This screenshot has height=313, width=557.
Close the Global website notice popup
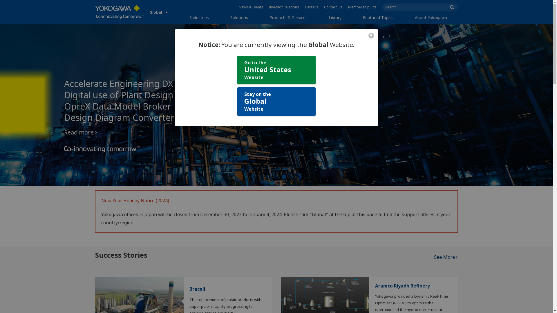tap(371, 36)
